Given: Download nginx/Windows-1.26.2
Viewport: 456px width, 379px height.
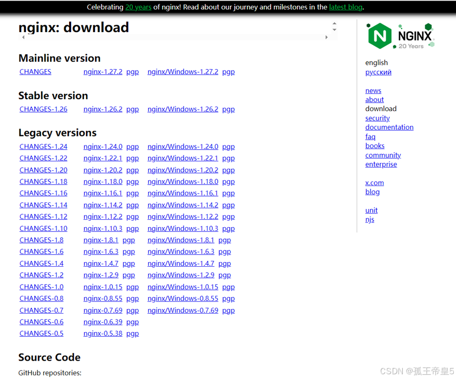Looking at the screenshot, I should coord(182,109).
